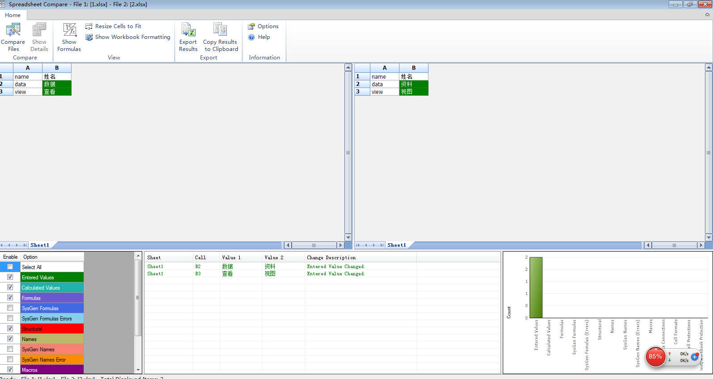Select the Sheet1 tab in the left pane

click(40, 245)
